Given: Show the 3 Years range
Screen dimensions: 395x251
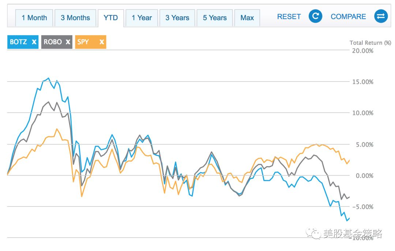Looking at the screenshot, I should tap(177, 18).
